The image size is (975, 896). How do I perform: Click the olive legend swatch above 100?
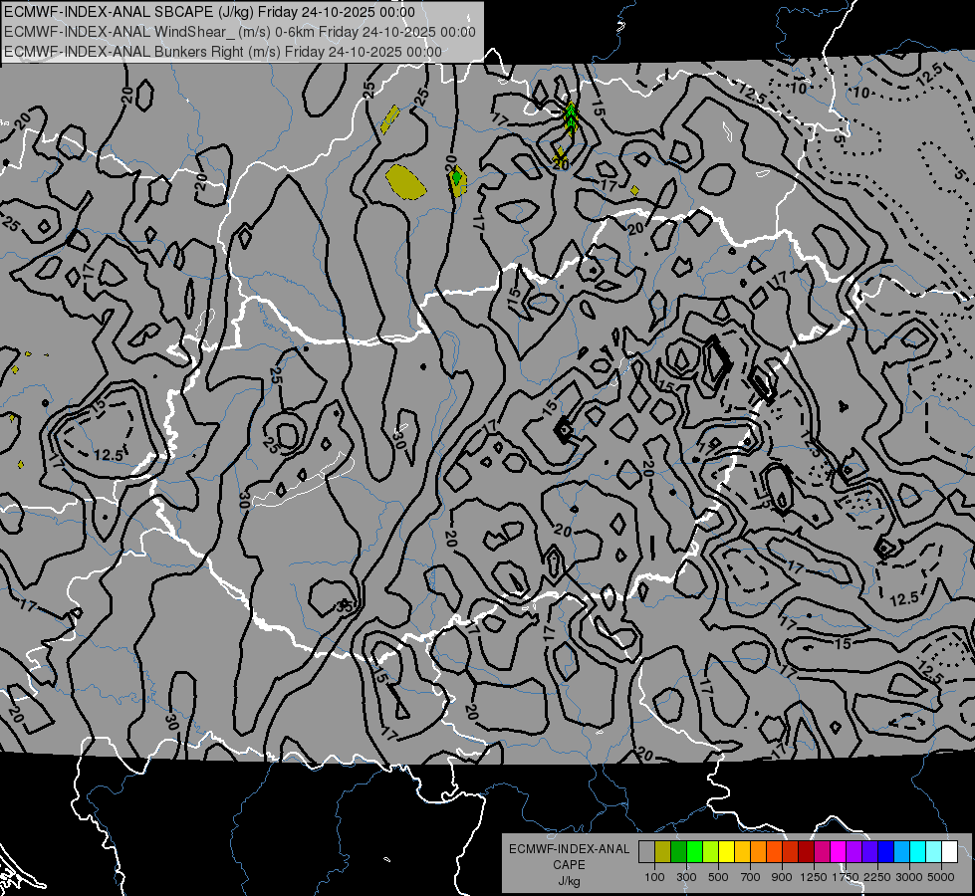click(663, 852)
